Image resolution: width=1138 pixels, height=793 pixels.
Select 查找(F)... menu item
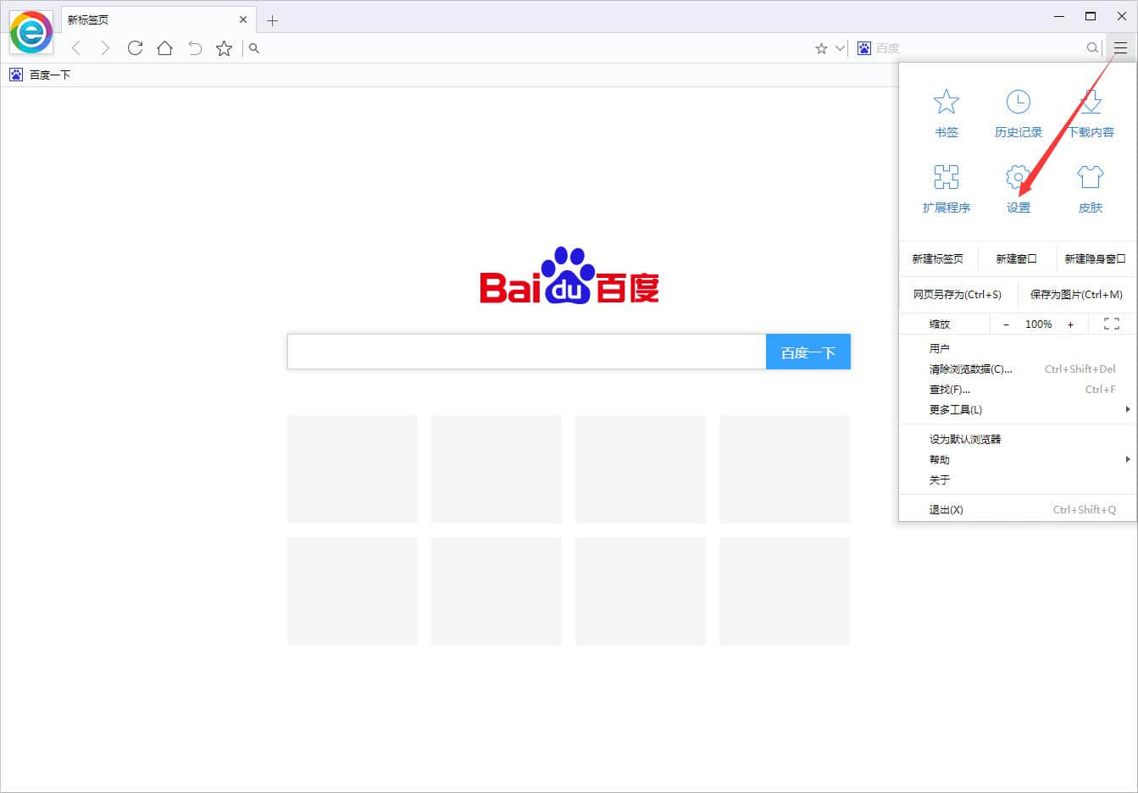(x=1018, y=389)
